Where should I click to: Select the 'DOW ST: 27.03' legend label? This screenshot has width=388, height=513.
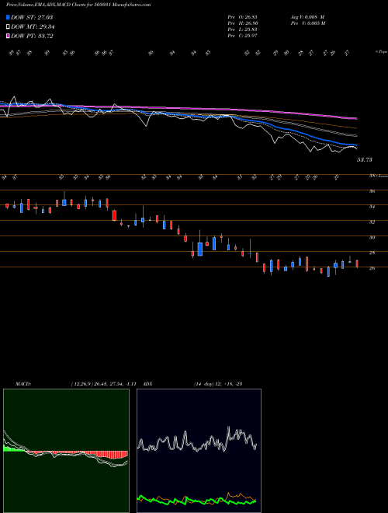click(32, 17)
